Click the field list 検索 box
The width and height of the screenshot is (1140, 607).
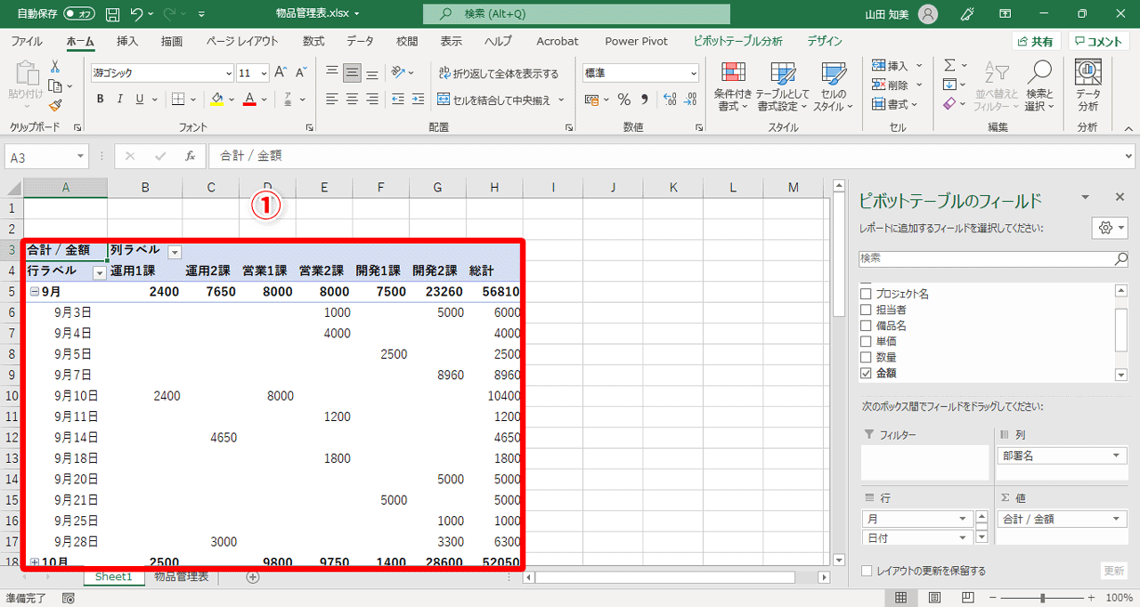(x=993, y=259)
